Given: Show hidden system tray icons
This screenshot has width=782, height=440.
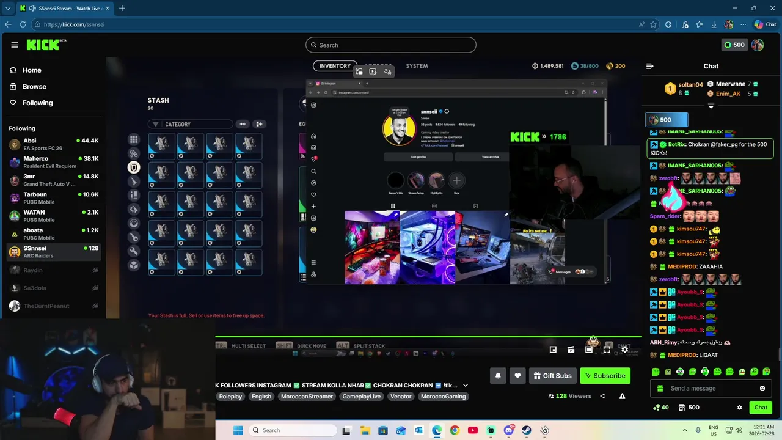Looking at the screenshot, I should (685, 430).
